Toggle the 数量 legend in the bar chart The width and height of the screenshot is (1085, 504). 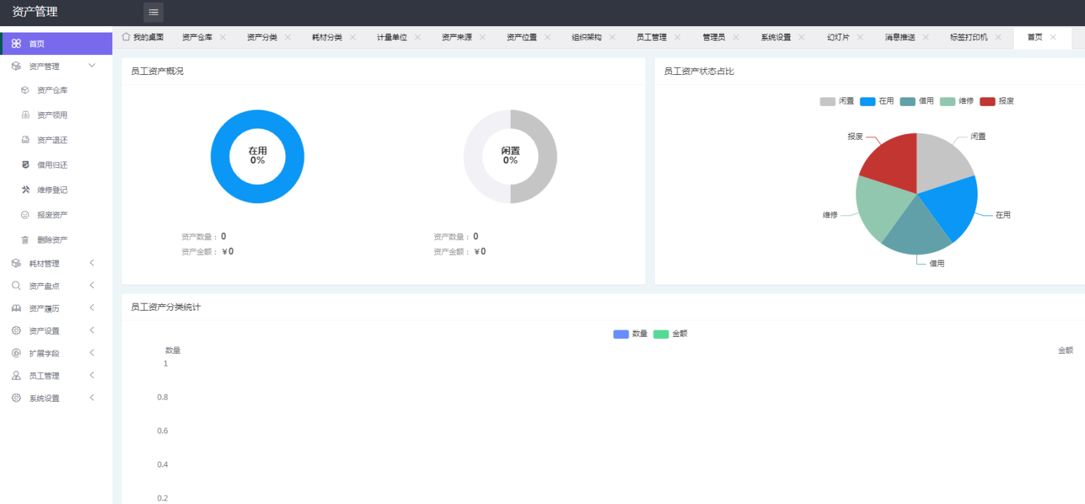pos(630,334)
